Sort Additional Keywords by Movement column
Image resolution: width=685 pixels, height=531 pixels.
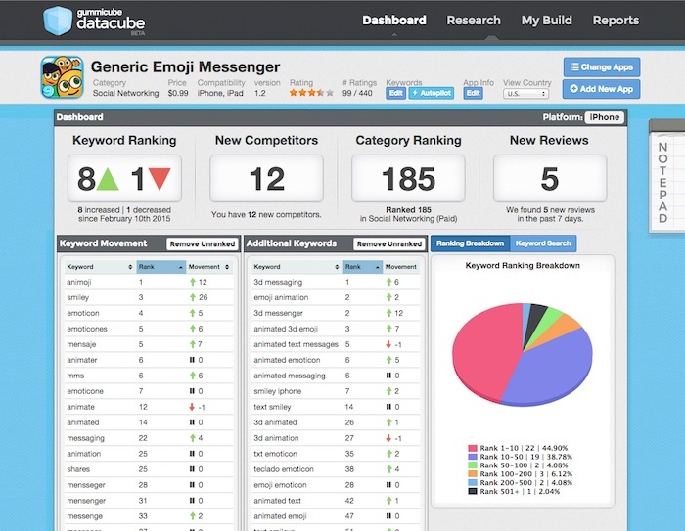pos(401,267)
